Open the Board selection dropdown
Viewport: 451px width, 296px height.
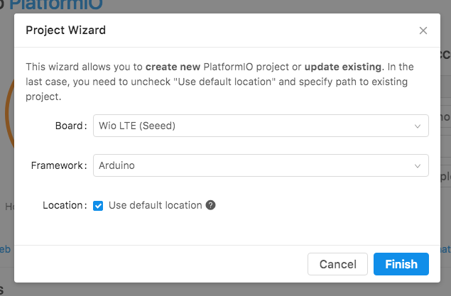coord(261,126)
